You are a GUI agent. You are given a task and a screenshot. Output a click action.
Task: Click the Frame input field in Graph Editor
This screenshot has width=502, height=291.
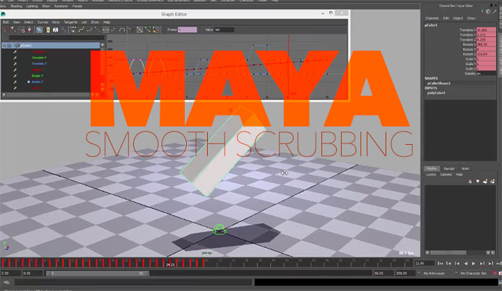[188, 30]
